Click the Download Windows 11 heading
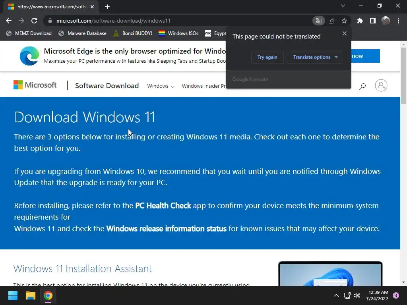Screen dimensions: 407x305 pyautogui.click(x=85, y=117)
